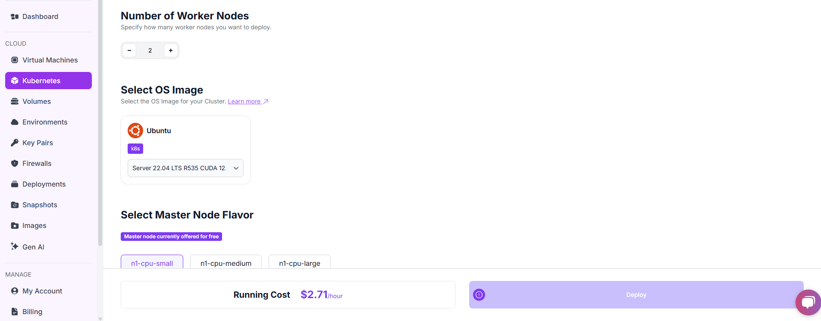Increase worker nodes with the plus stepper

click(x=171, y=50)
